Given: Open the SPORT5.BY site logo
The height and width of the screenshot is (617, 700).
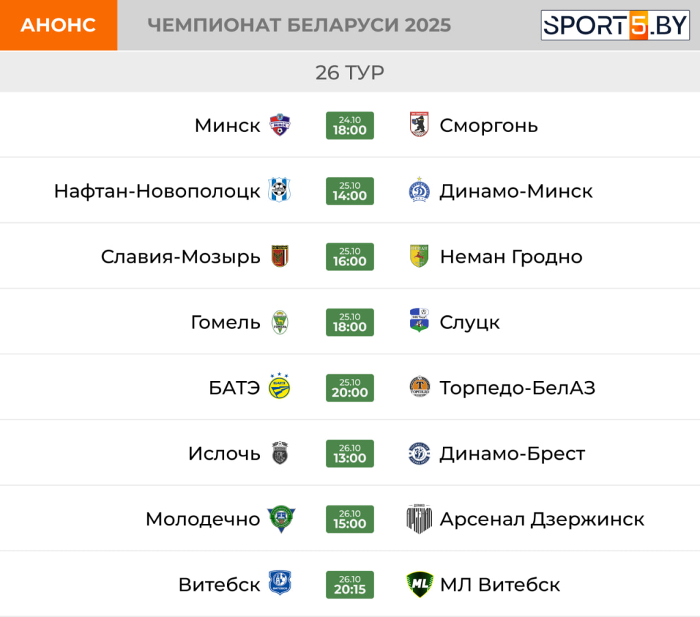Looking at the screenshot, I should 615,25.
